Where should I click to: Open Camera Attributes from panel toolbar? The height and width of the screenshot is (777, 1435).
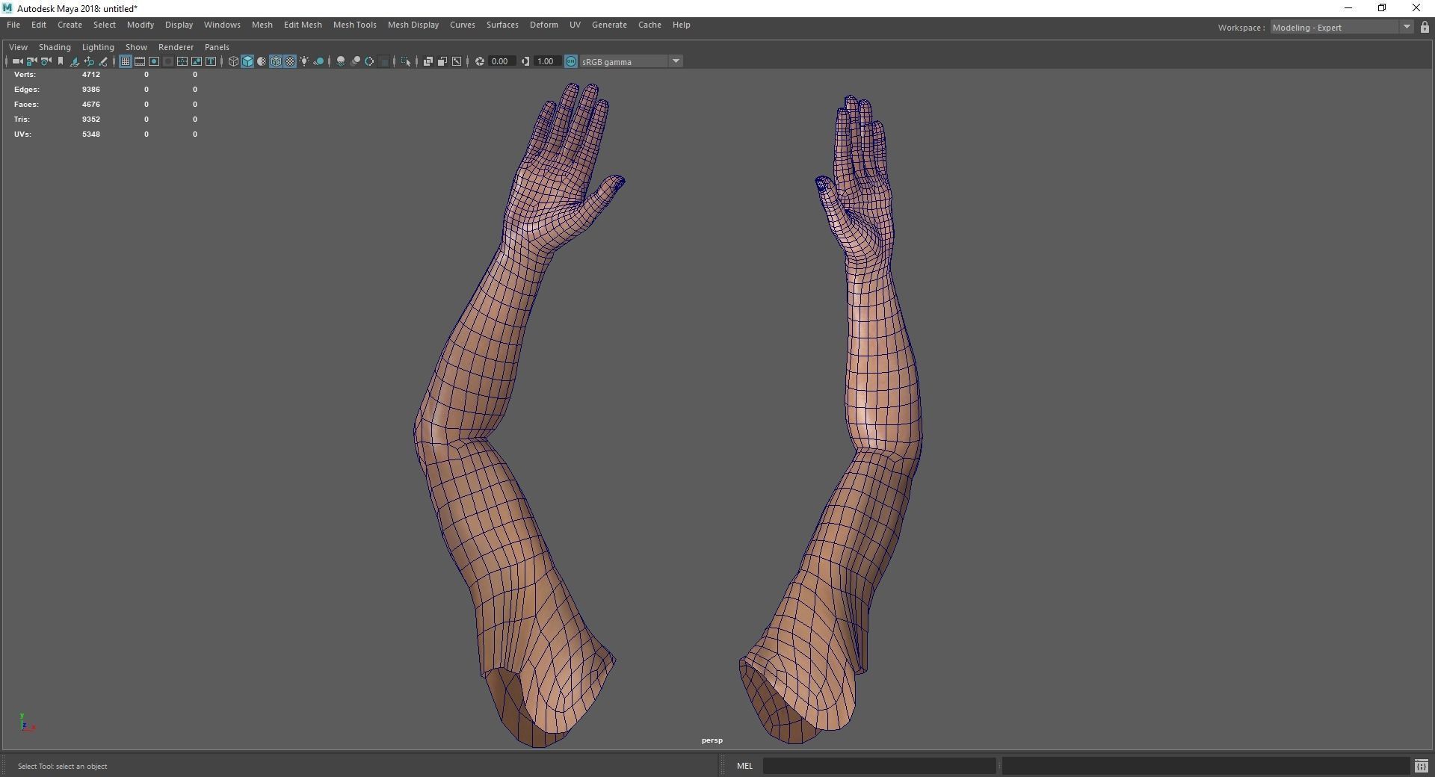[x=46, y=61]
